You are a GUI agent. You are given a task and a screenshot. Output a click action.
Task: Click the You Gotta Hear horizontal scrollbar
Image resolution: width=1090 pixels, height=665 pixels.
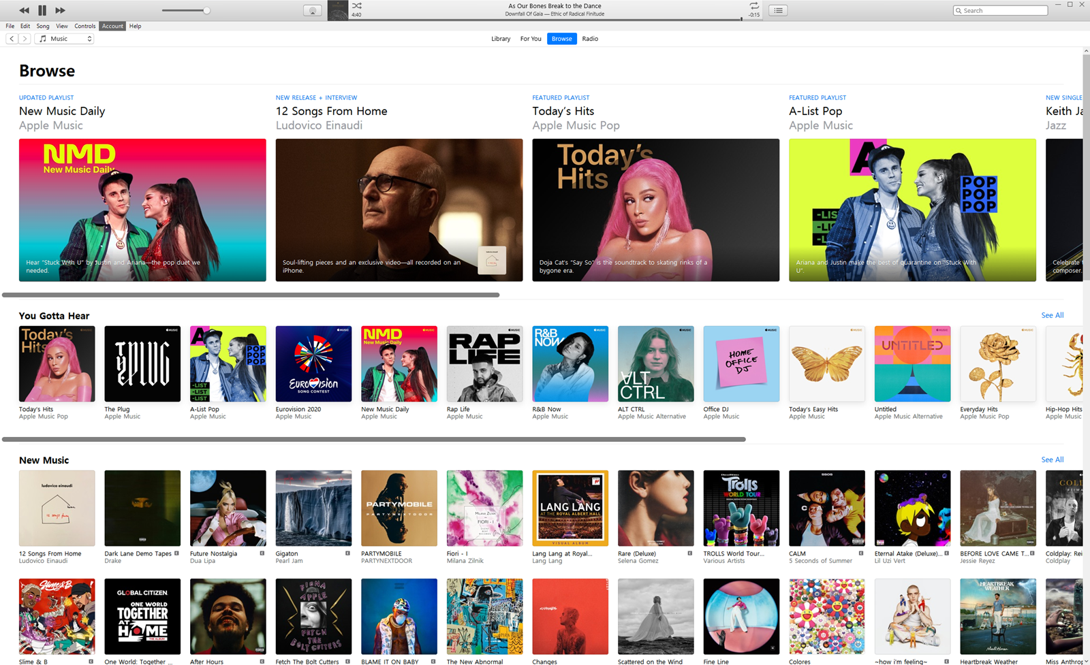coord(374,439)
